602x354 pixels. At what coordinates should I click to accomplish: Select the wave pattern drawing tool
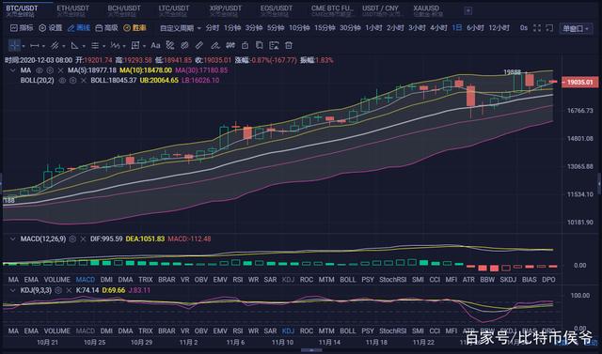tap(115, 46)
